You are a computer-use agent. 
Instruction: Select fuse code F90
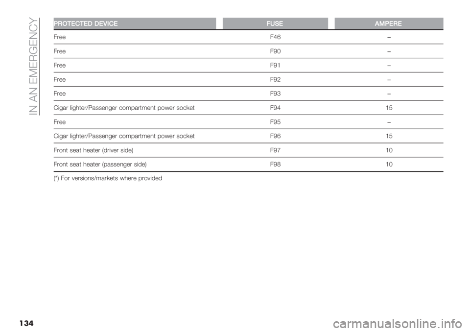(x=275, y=51)
